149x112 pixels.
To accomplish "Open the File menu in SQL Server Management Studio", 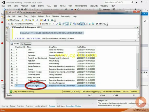I will coord(9,16).
